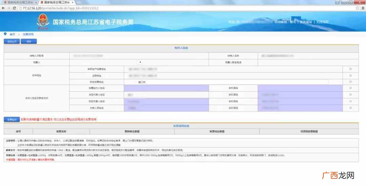Click the 保存 blue button
The height and width of the screenshot is (185, 366).
point(29,42)
